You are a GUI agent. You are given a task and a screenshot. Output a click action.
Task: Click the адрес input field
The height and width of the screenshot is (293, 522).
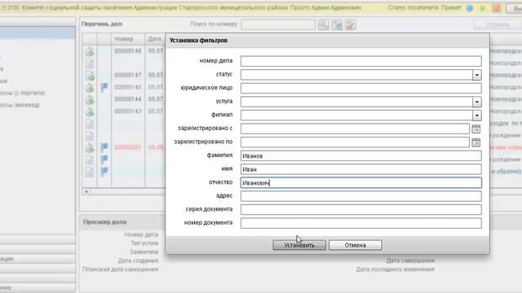[x=361, y=196]
